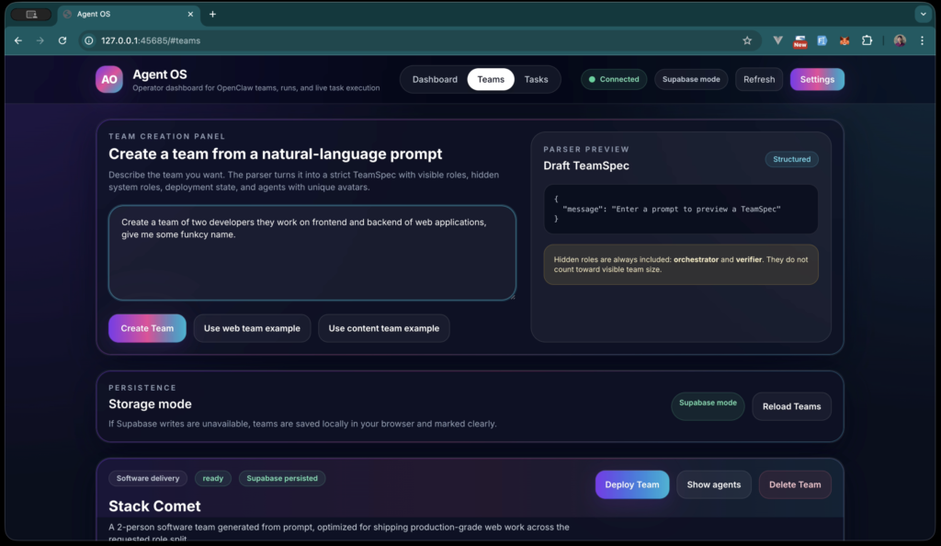Toggle Supabase mode in the top header
Viewport: 941px width, 546px height.
[691, 79]
